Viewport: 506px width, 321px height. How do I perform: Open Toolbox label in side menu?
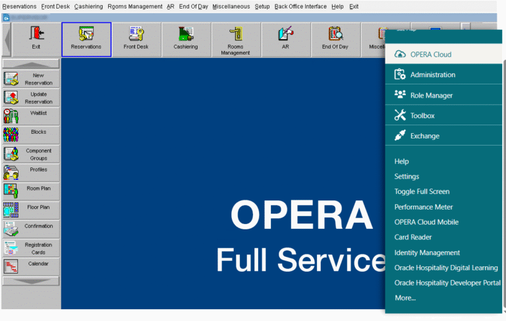point(422,115)
